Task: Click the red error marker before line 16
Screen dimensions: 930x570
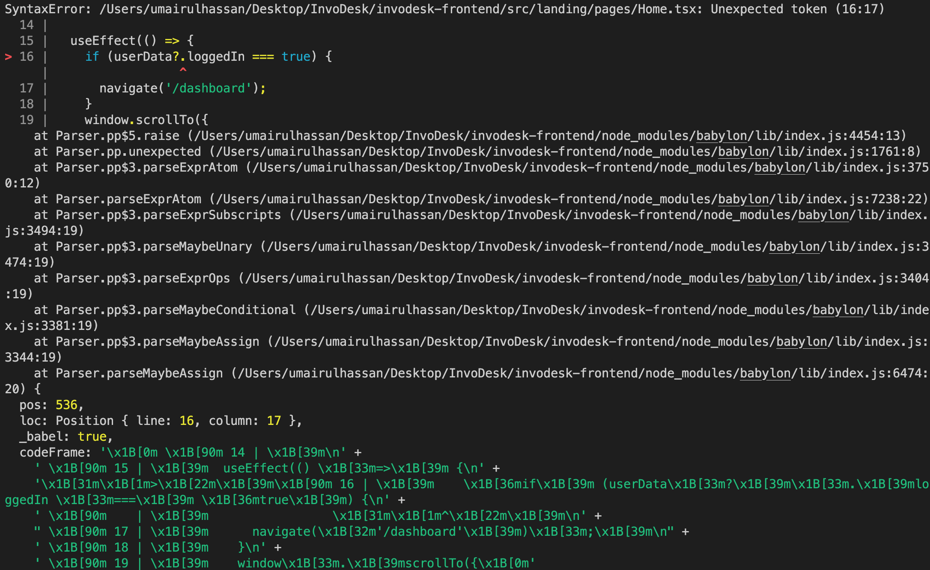Action: coord(8,57)
